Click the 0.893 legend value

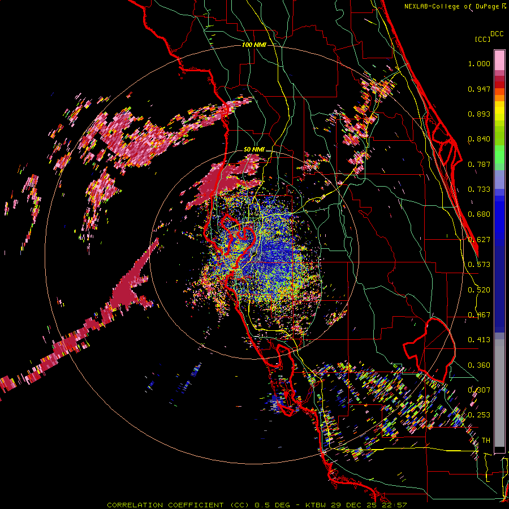click(479, 114)
